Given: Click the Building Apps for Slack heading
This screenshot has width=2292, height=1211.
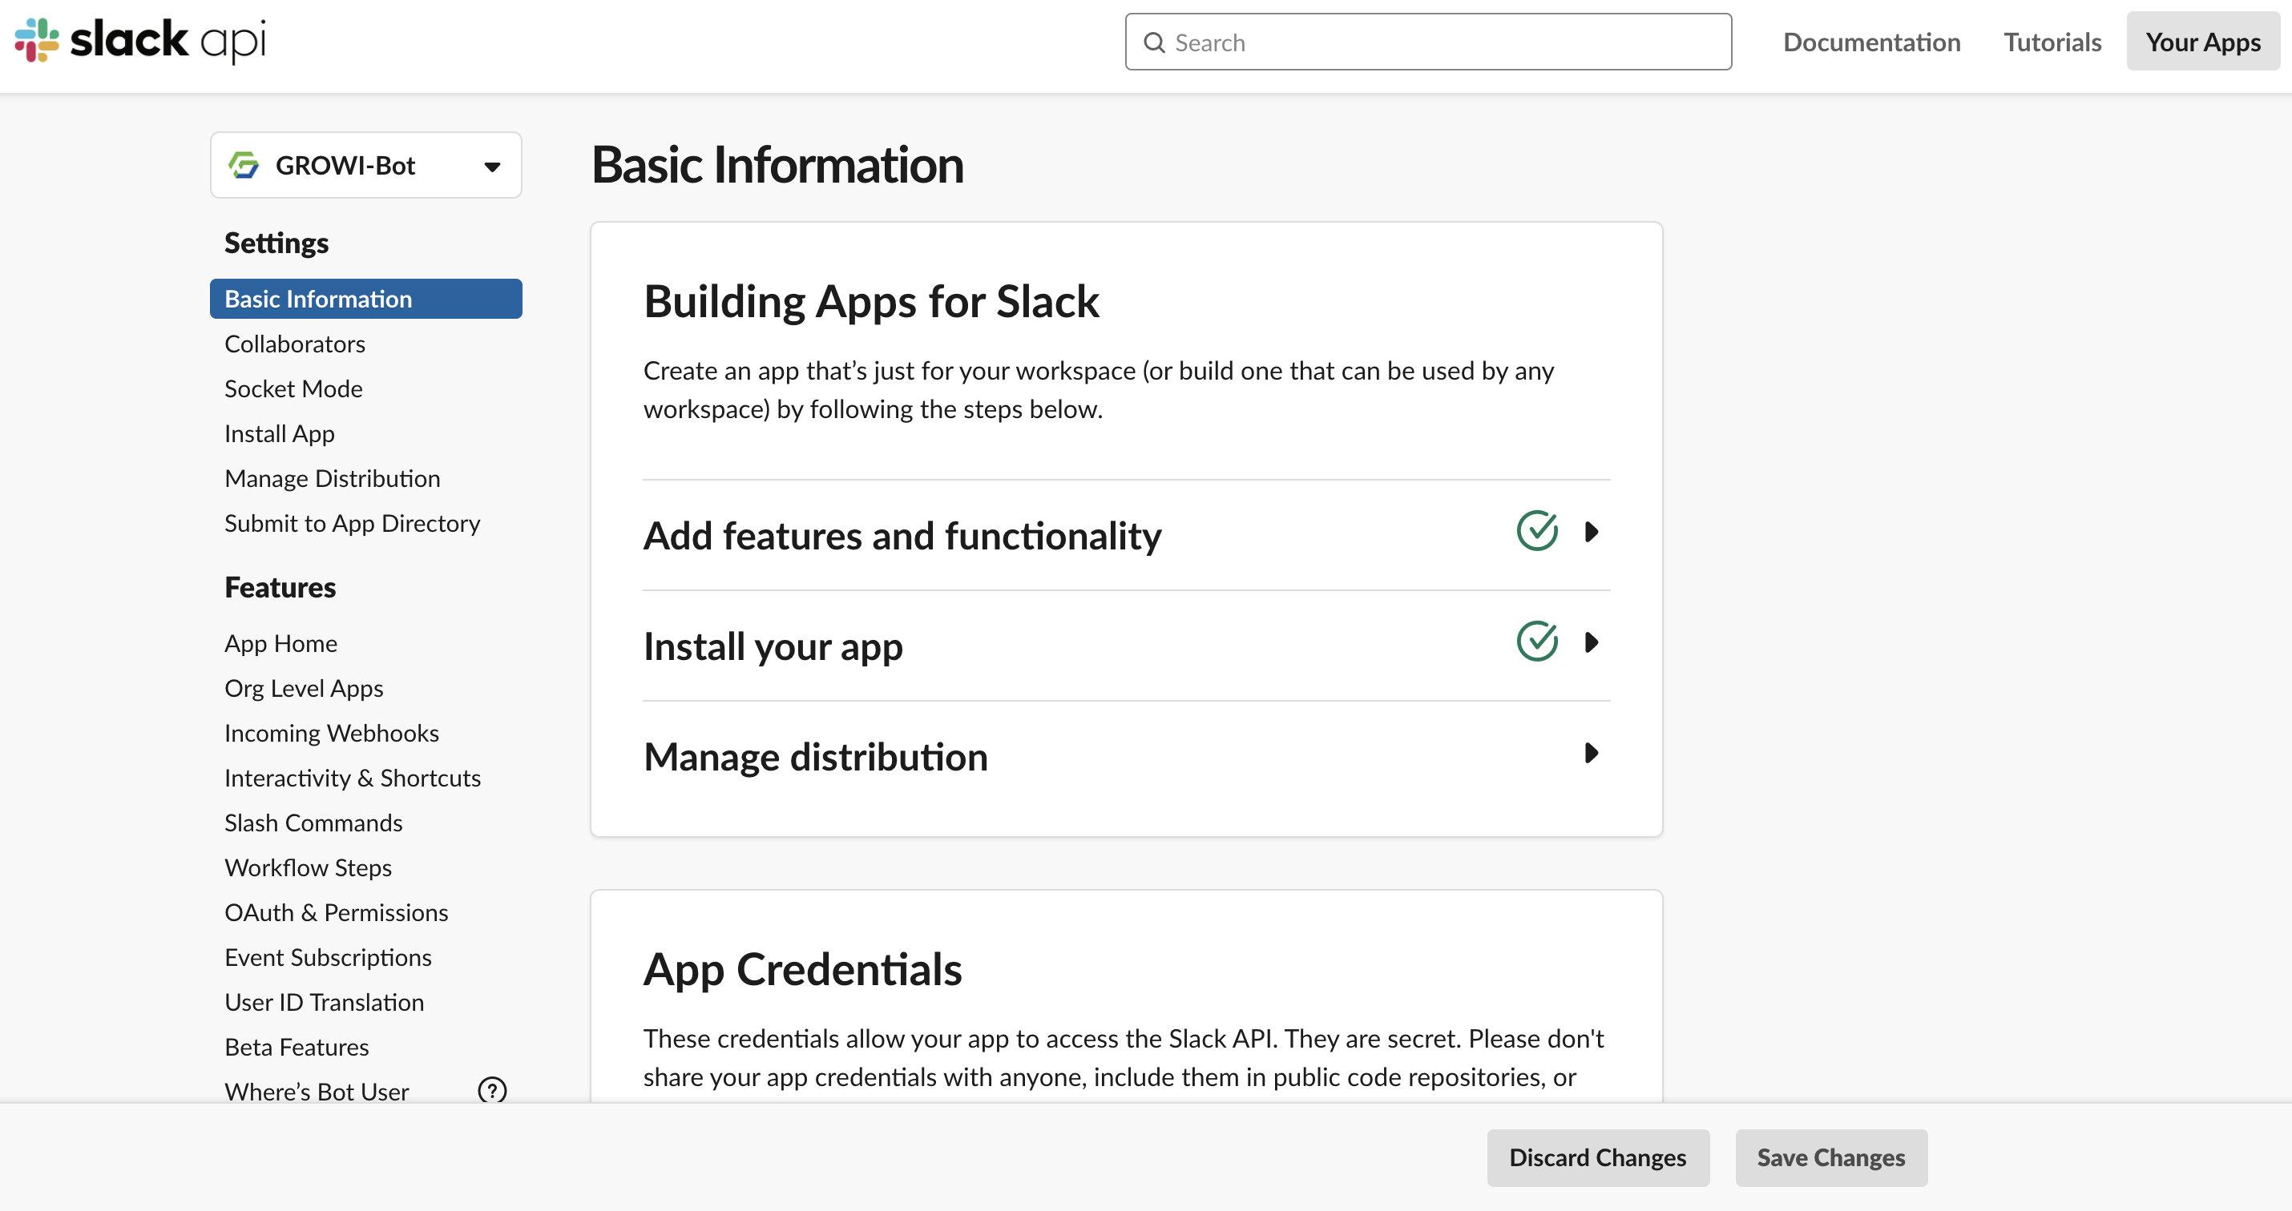Looking at the screenshot, I should 871,301.
